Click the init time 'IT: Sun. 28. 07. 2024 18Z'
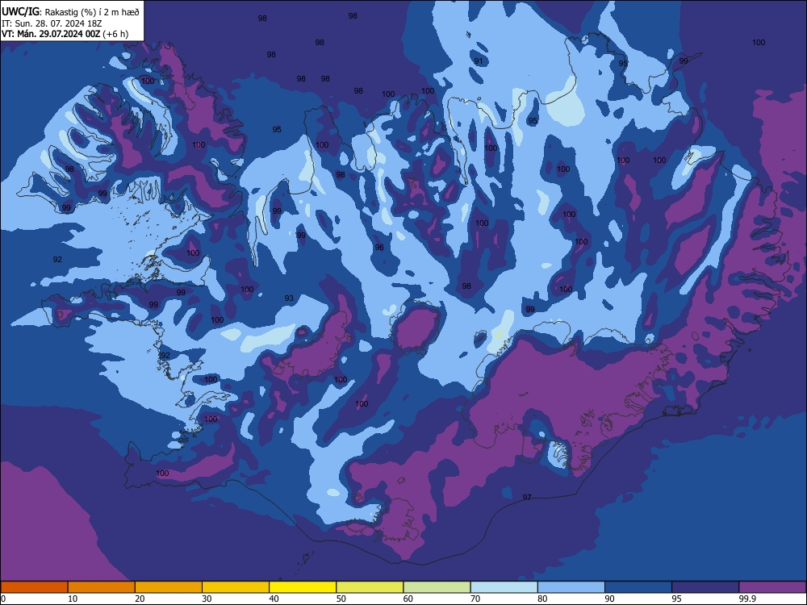807x605 pixels. click(x=51, y=23)
